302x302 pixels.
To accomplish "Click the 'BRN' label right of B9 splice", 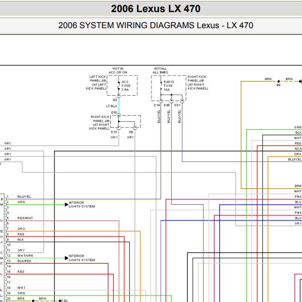I will (x=289, y=79).
